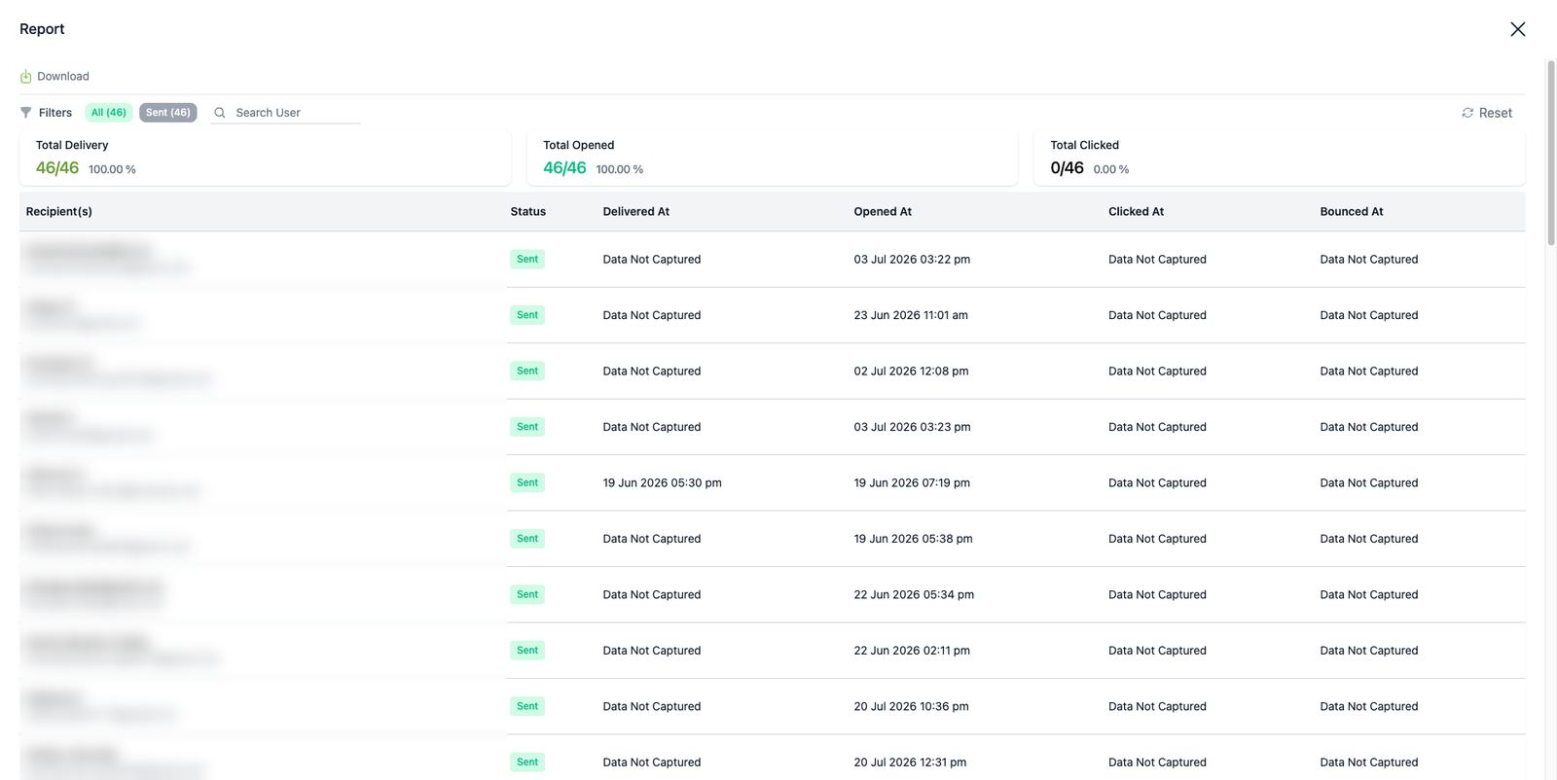The width and height of the screenshot is (1557, 780).
Task: Click the Reset refresh icon
Action: pyautogui.click(x=1467, y=113)
